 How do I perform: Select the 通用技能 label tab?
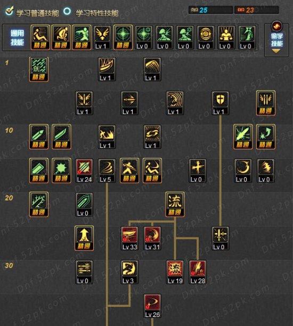pyautogui.click(x=17, y=38)
